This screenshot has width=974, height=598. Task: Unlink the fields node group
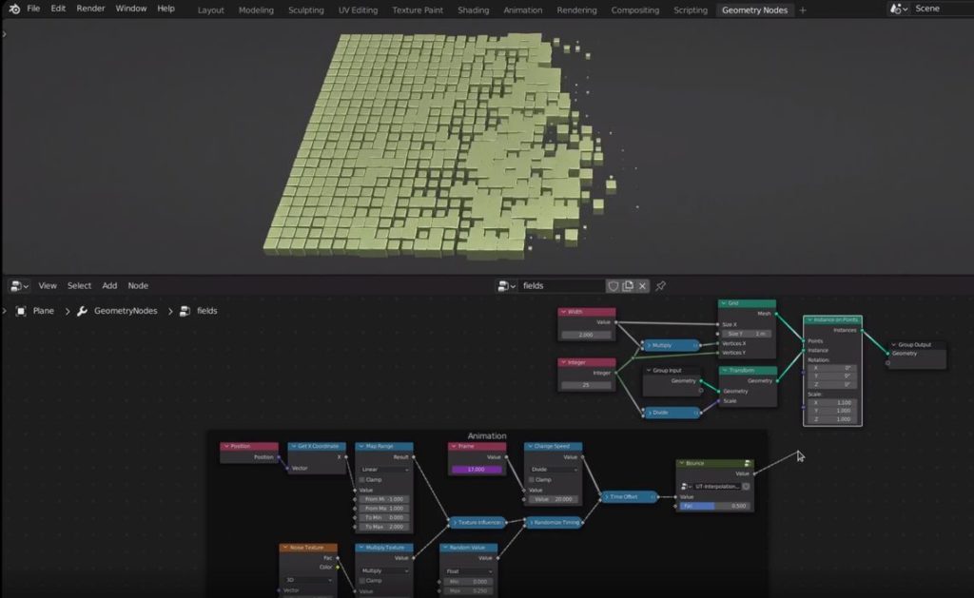pos(642,285)
